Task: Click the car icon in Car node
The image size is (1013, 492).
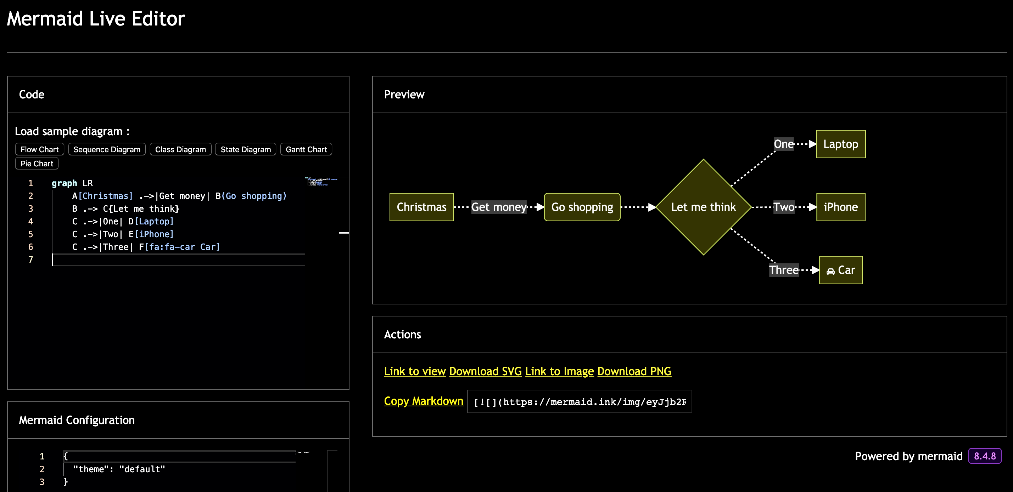Action: pos(830,271)
